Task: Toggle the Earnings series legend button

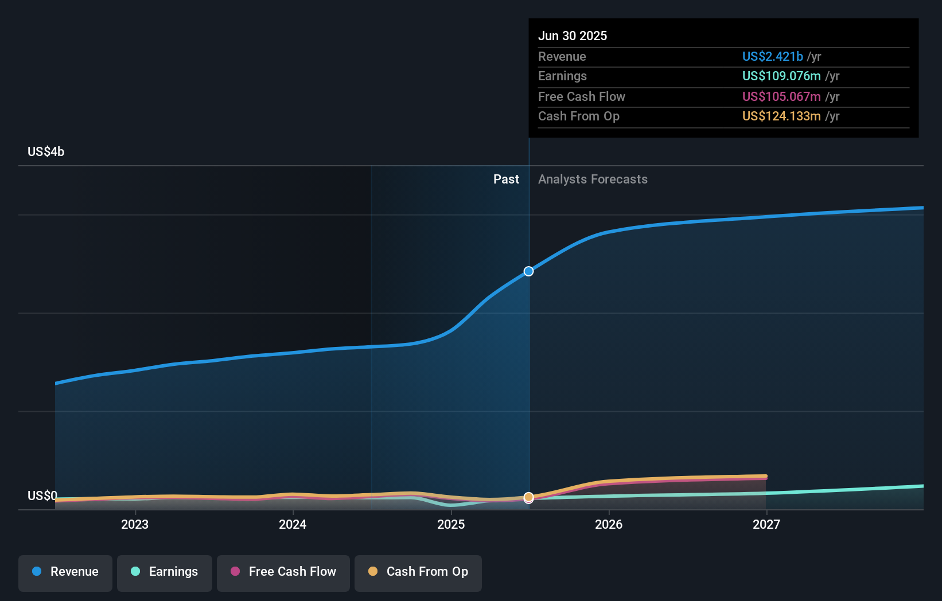Action: pyautogui.click(x=165, y=572)
